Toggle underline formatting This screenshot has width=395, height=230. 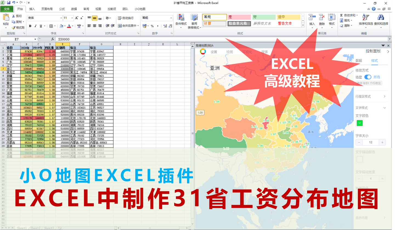[41, 26]
